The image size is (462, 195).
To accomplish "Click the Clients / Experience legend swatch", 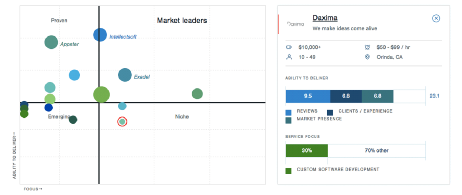I will coord(330,112).
